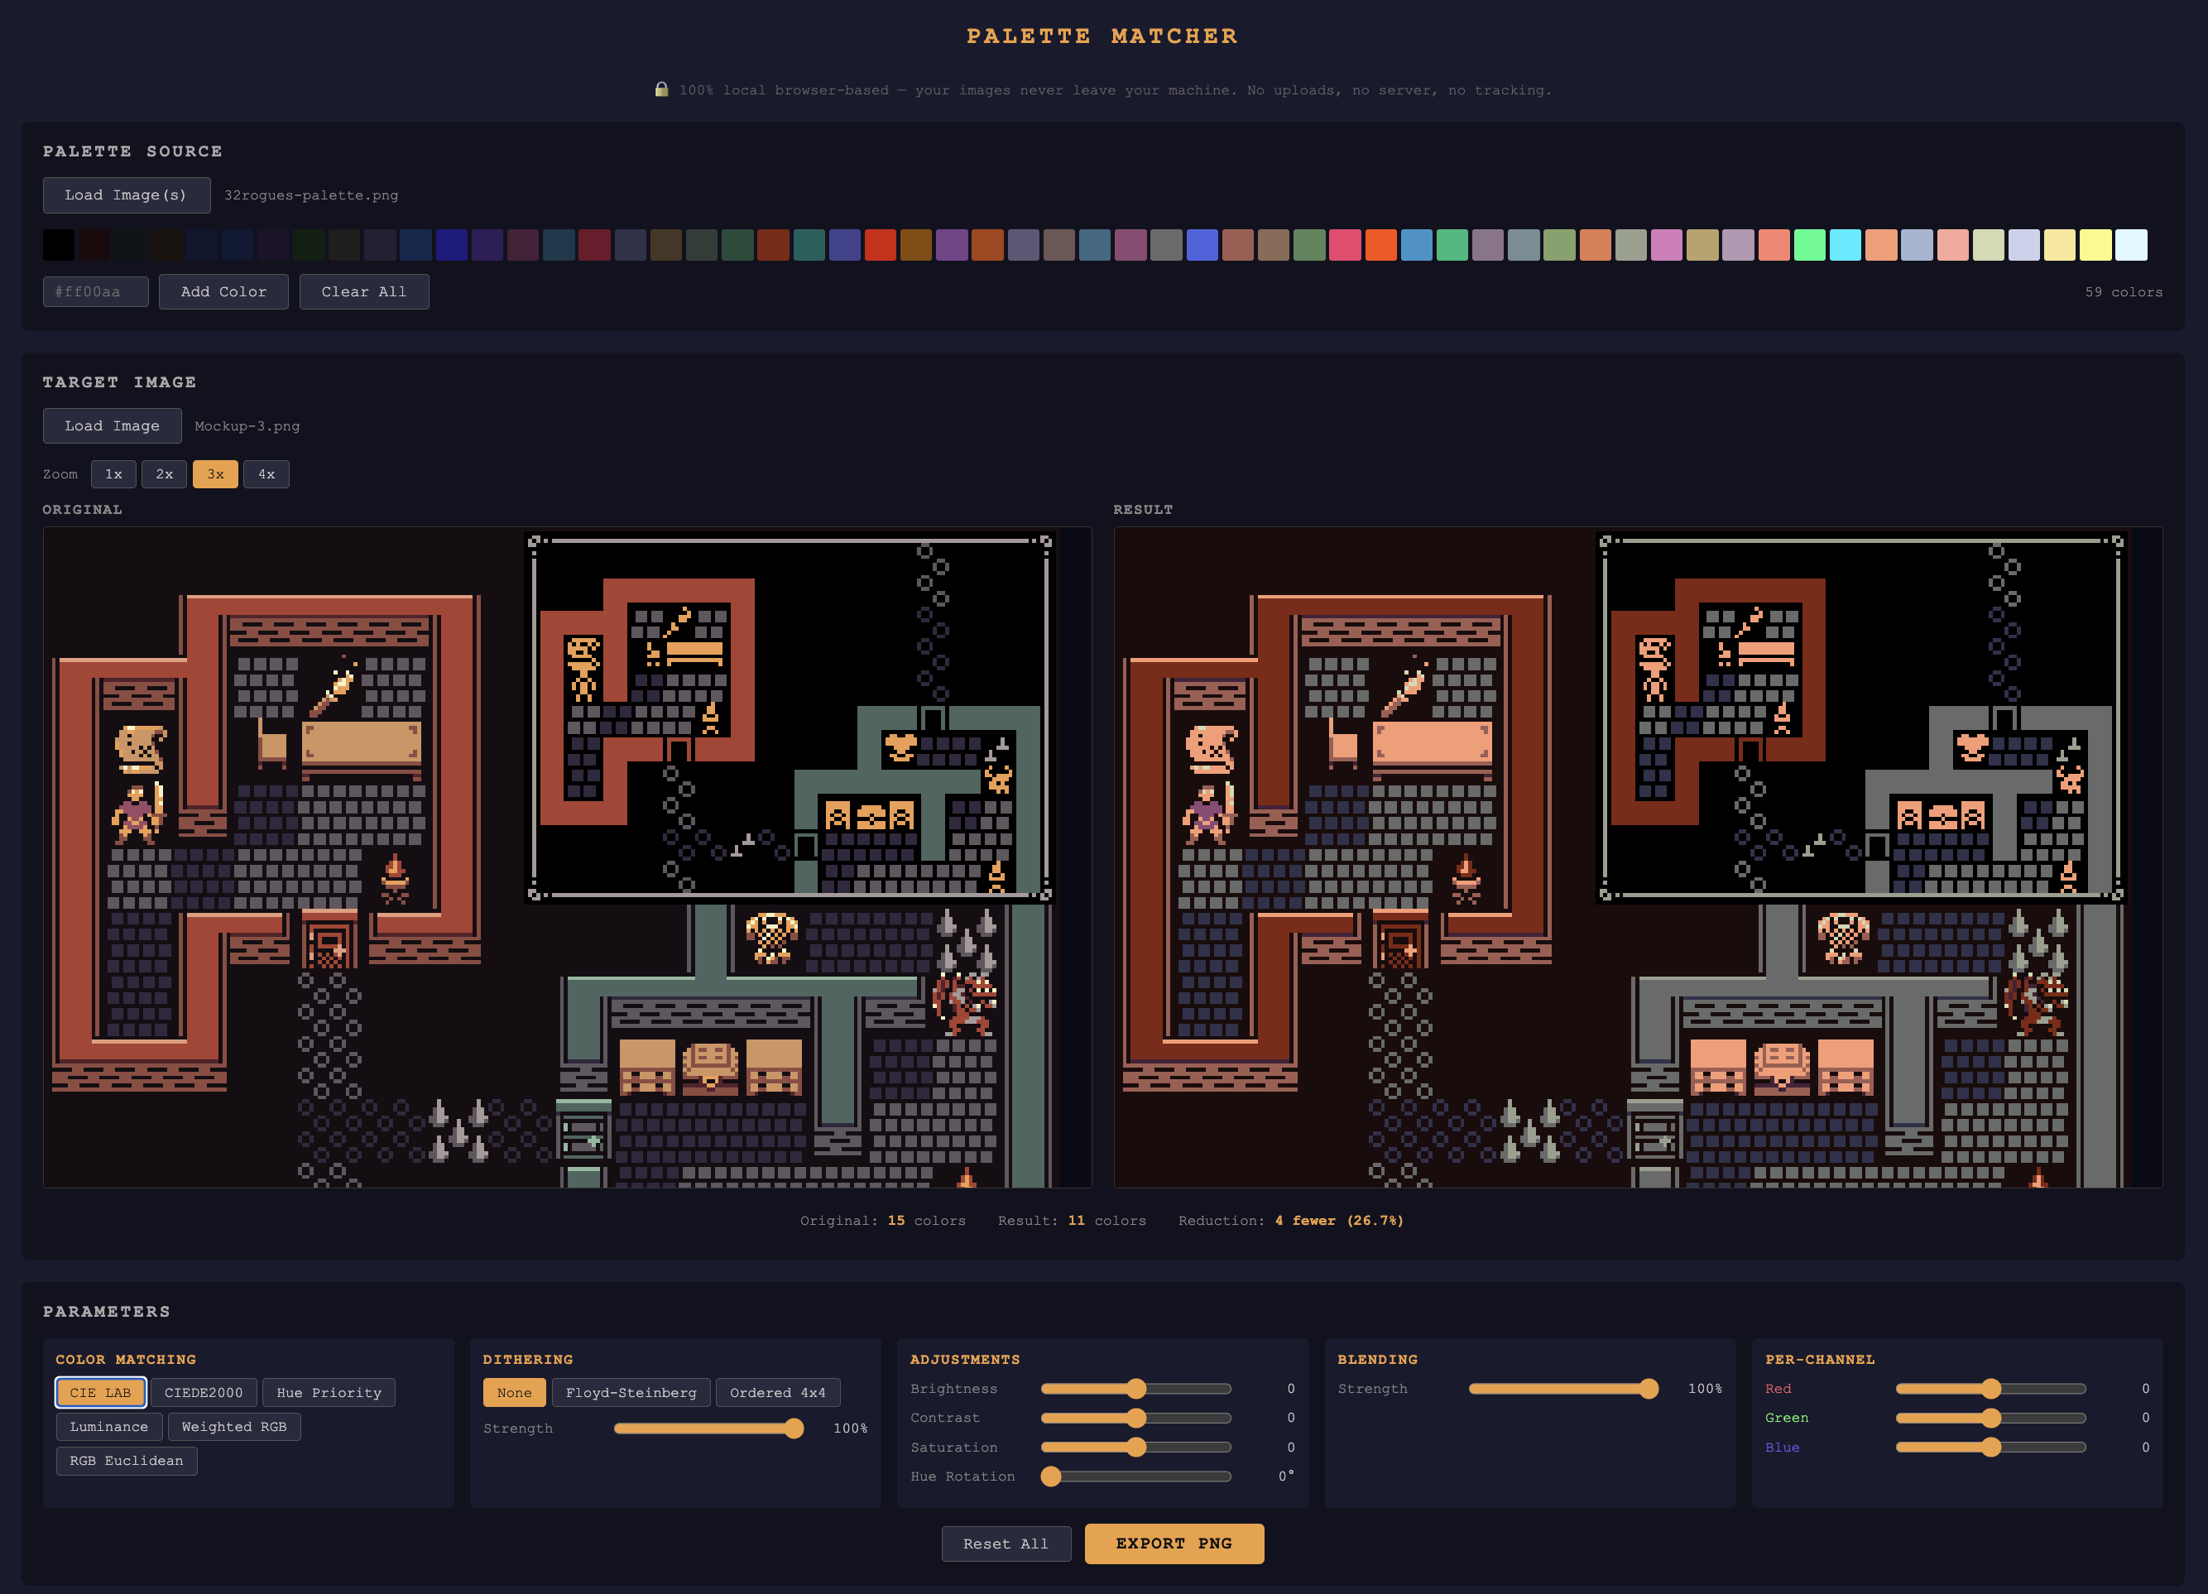Select CIEDE2000 color matching mode

[204, 1392]
